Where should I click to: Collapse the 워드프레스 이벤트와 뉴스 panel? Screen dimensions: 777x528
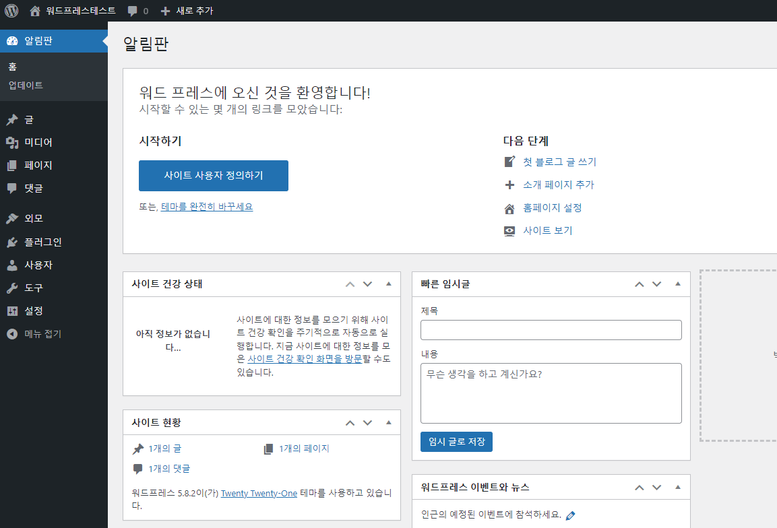678,488
